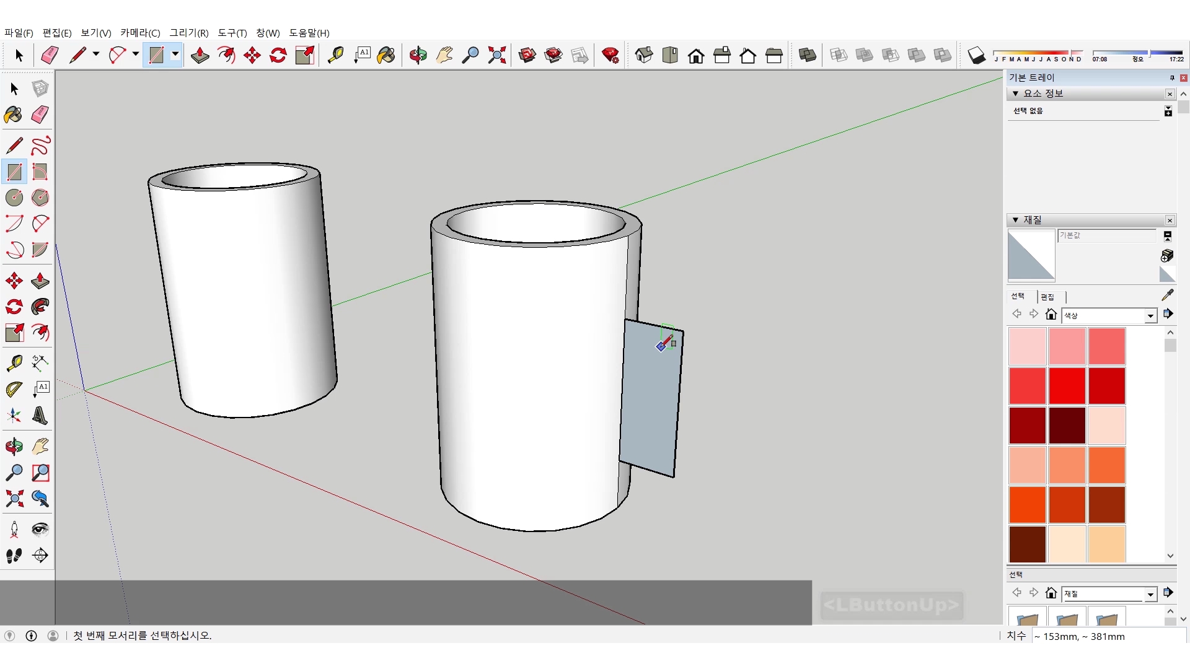The width and height of the screenshot is (1190, 669).
Task: Open shape tool dropdown arrow in the top toolbar
Action: 175,55
